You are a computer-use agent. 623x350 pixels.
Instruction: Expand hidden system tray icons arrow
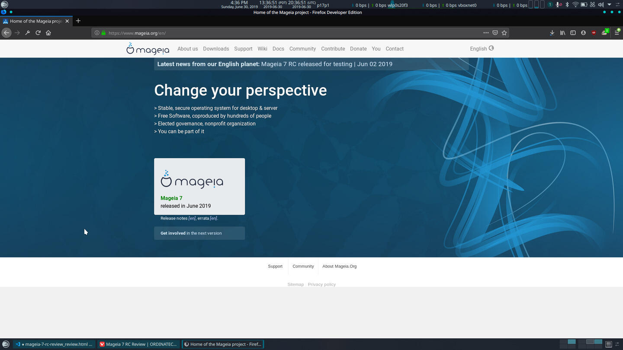609,5
